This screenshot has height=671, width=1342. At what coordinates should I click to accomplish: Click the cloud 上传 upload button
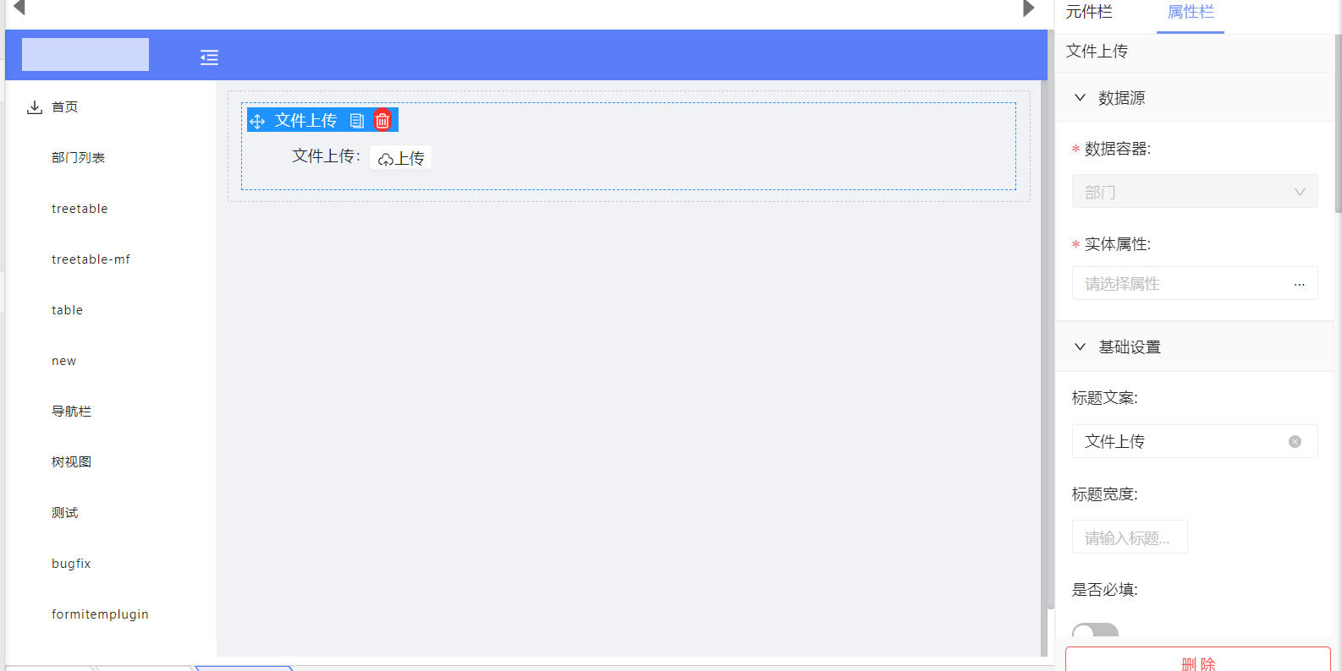coord(400,158)
